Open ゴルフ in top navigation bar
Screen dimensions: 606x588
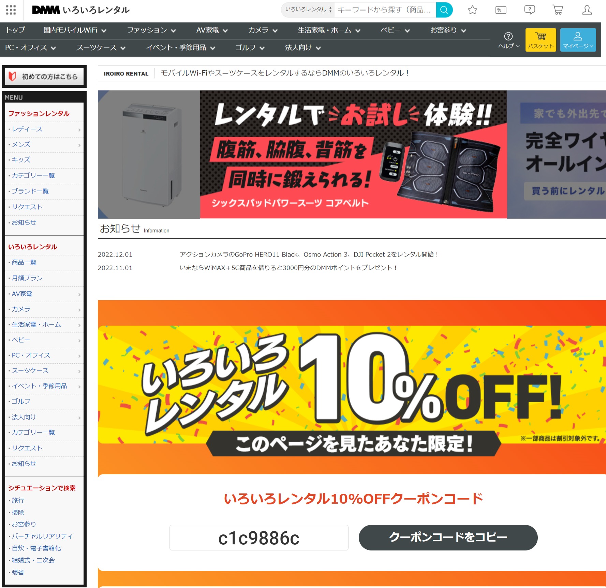(x=250, y=48)
